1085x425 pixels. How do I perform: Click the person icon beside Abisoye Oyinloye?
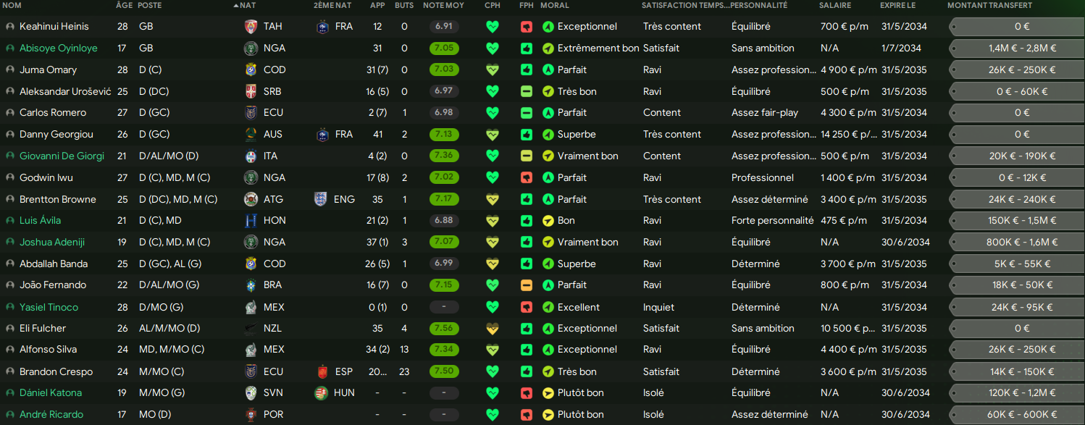(x=10, y=49)
